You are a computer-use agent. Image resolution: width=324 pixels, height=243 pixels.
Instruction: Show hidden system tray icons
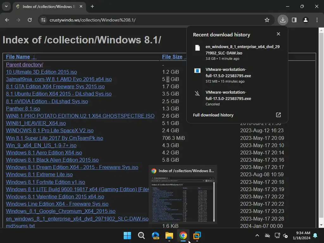point(257,235)
